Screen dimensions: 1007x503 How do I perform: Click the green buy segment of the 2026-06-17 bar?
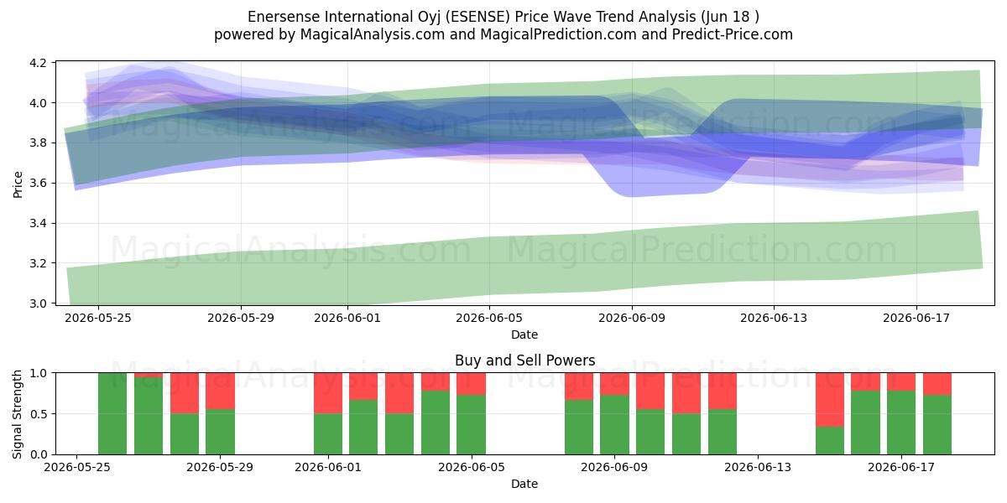click(901, 423)
